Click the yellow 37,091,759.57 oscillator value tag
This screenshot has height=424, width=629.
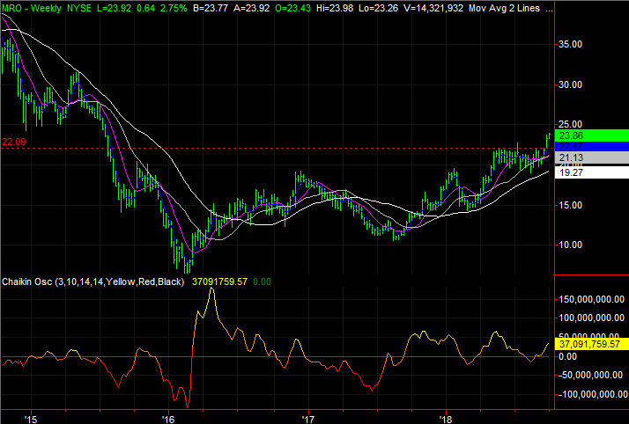(588, 344)
